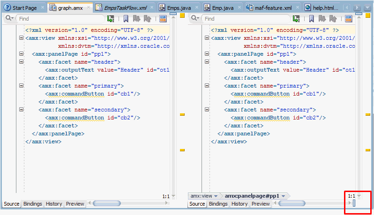Viewport: 374px width, 215px height.
Task: Click right pane horizontal scrollbar thumb
Action: click(292, 203)
